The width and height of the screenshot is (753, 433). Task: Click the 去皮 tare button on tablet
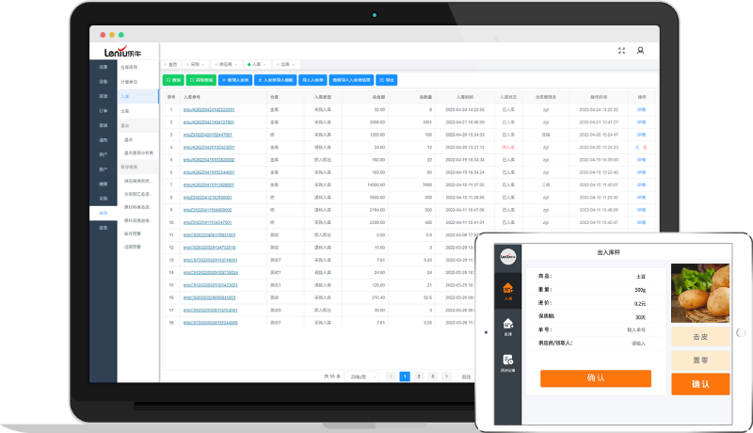[x=701, y=336]
